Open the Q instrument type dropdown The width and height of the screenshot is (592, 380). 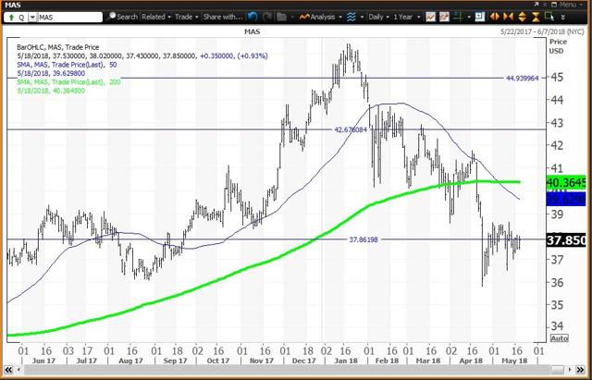point(32,18)
